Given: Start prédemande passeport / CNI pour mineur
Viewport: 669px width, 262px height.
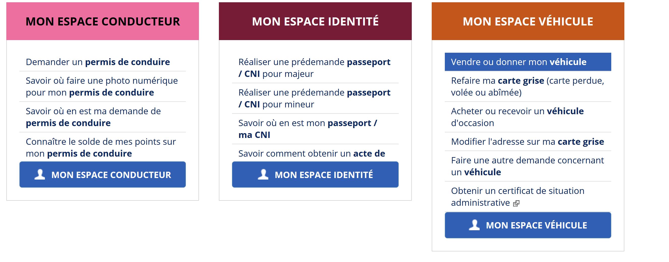Looking at the screenshot, I should click(x=314, y=98).
